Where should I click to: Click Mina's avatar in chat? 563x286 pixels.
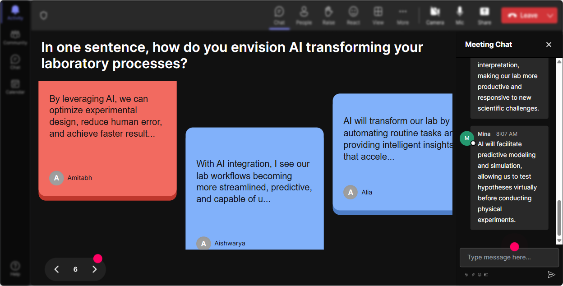467,138
